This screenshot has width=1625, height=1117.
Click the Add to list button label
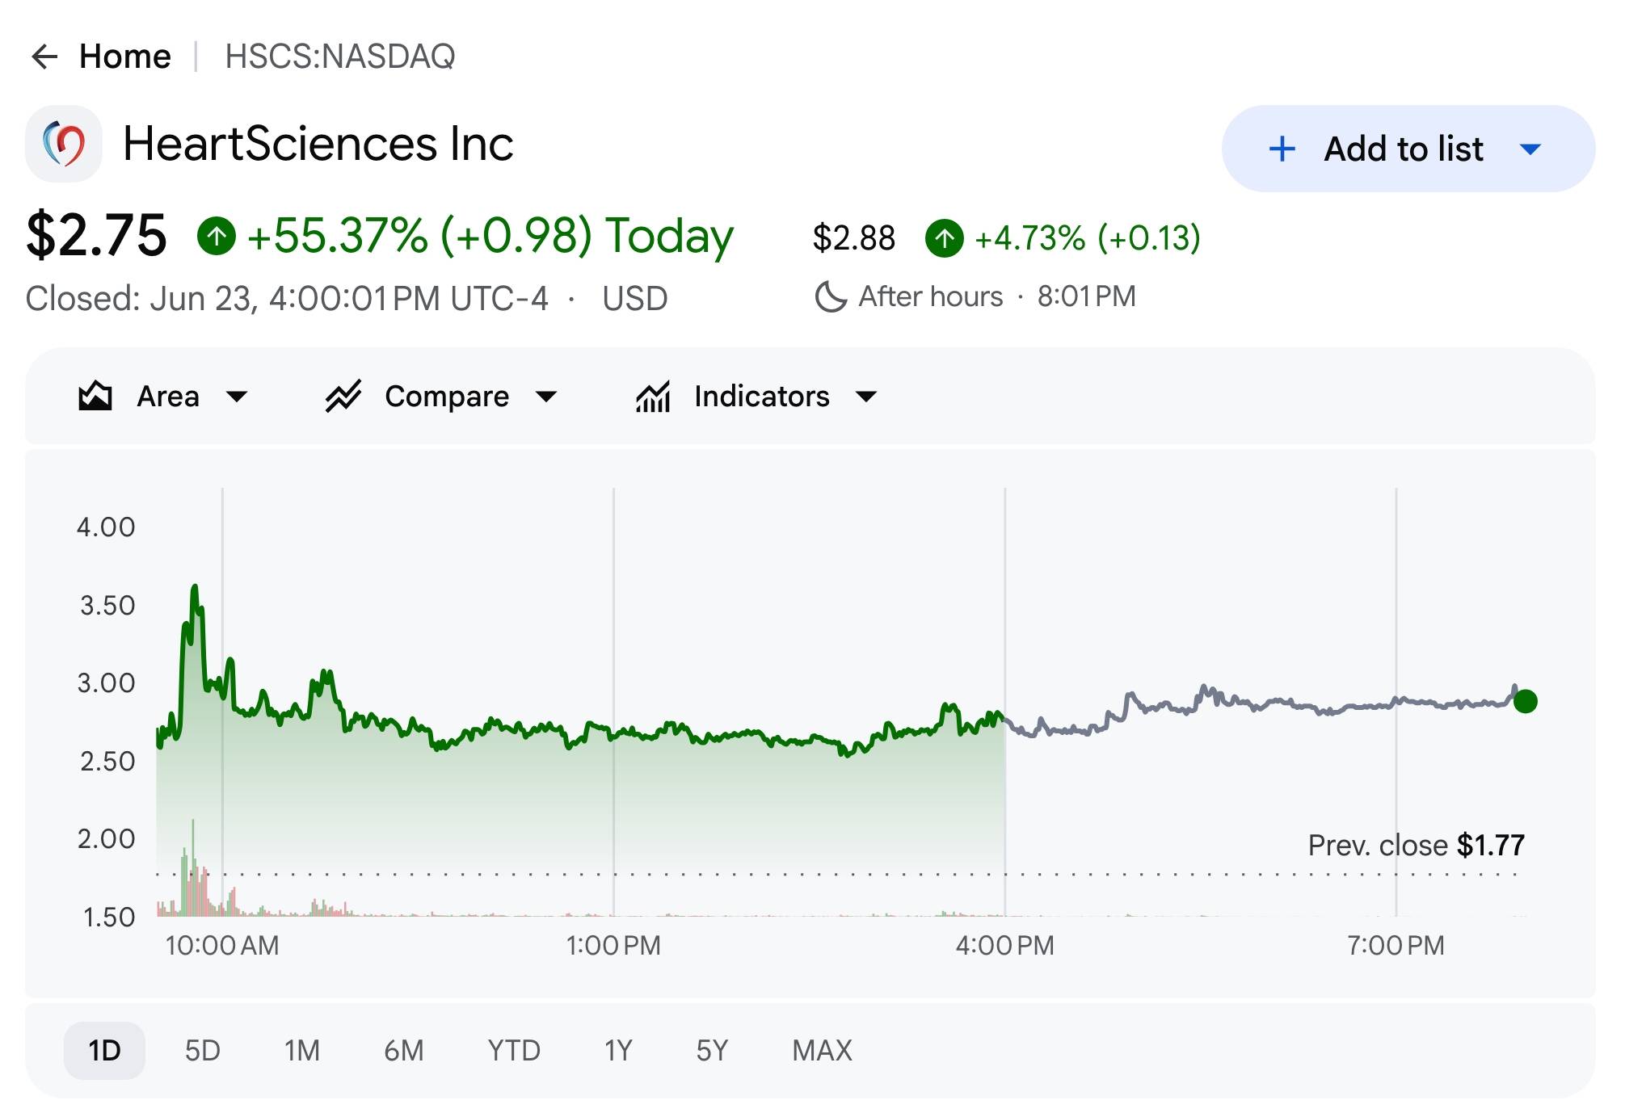click(x=1404, y=149)
